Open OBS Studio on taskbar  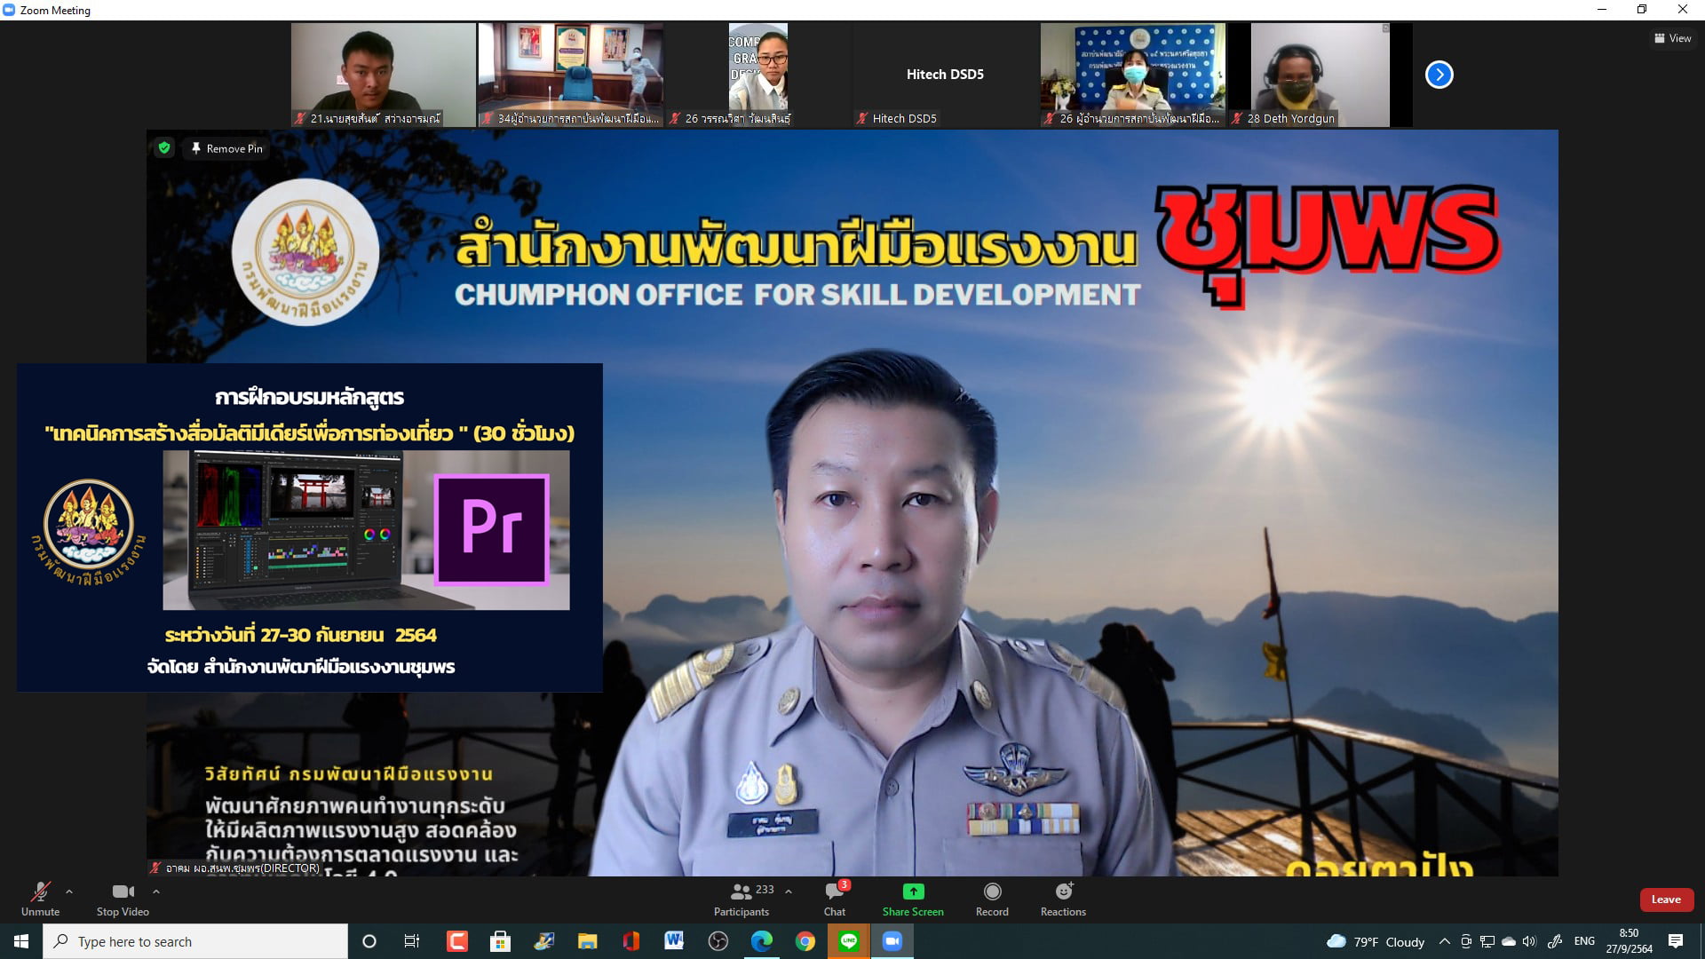coord(718,941)
